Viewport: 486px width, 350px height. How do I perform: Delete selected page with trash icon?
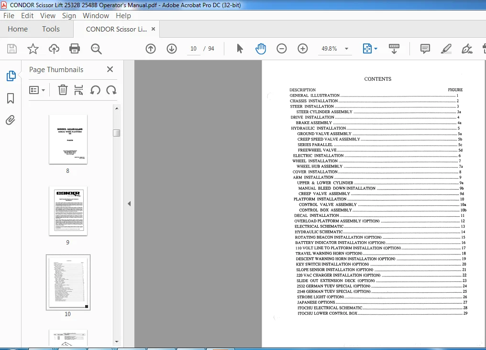click(63, 90)
